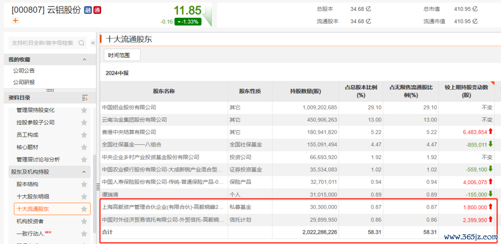The width and height of the screenshot is (501, 244).
Task: Star the 员工构成 item
Action: click(x=84, y=135)
